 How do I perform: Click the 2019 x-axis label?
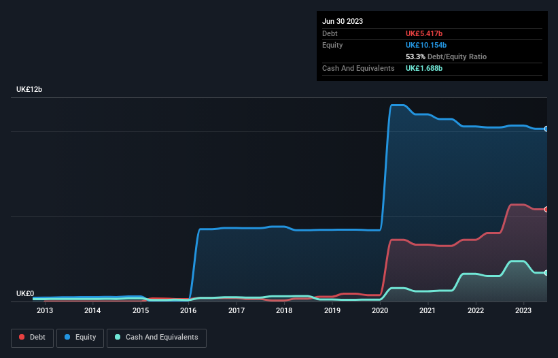click(x=332, y=310)
